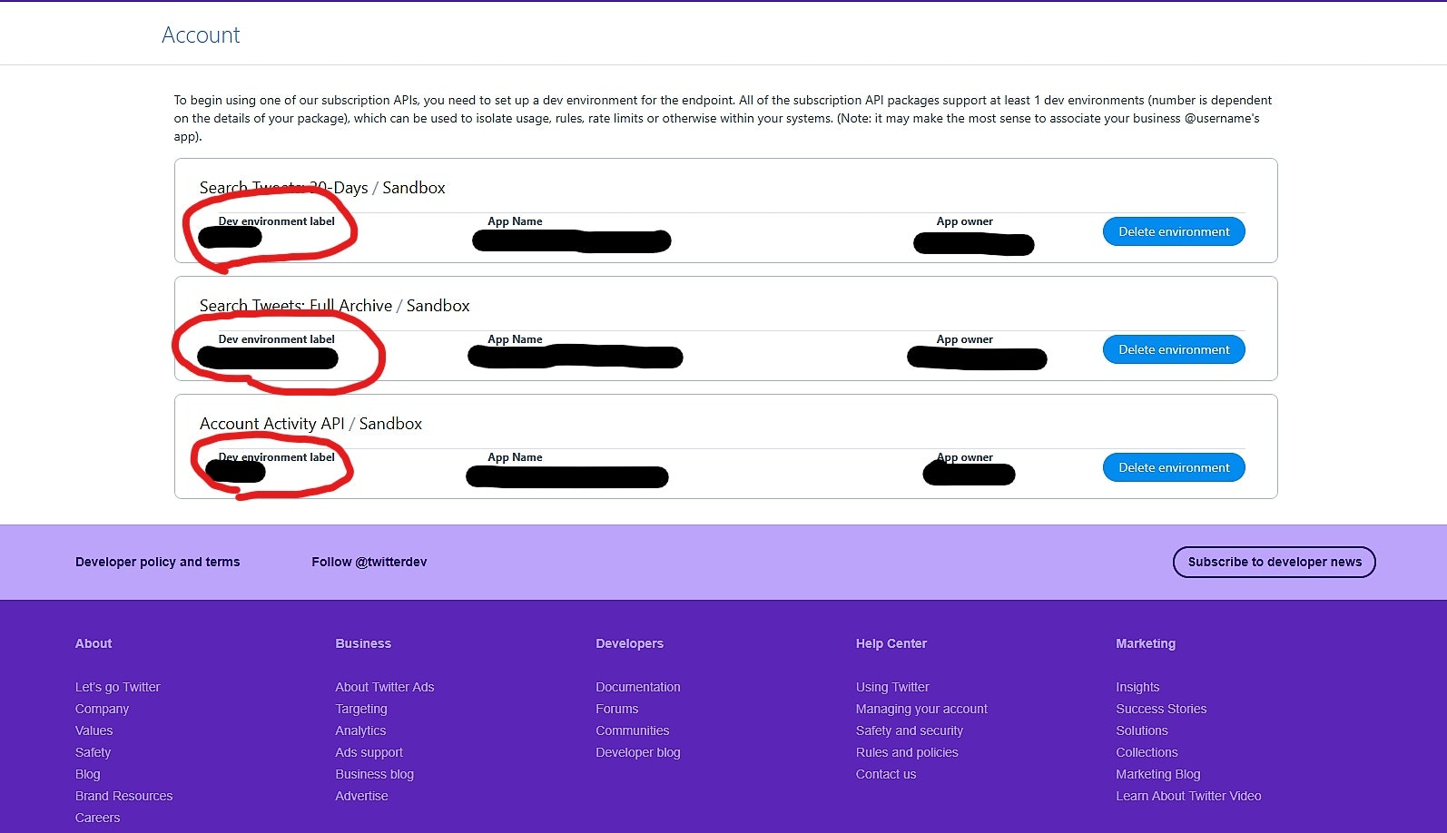Image resolution: width=1447 pixels, height=833 pixels.
Task: Open the Blog link under About
Action: [x=88, y=774]
